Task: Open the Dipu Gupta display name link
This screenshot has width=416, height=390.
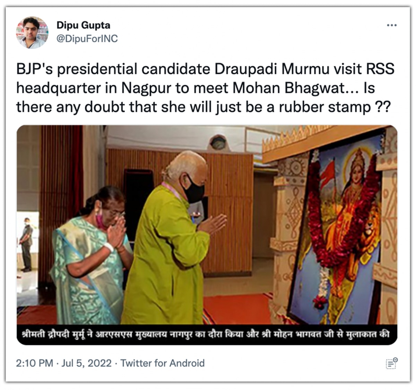Action: pyautogui.click(x=83, y=25)
